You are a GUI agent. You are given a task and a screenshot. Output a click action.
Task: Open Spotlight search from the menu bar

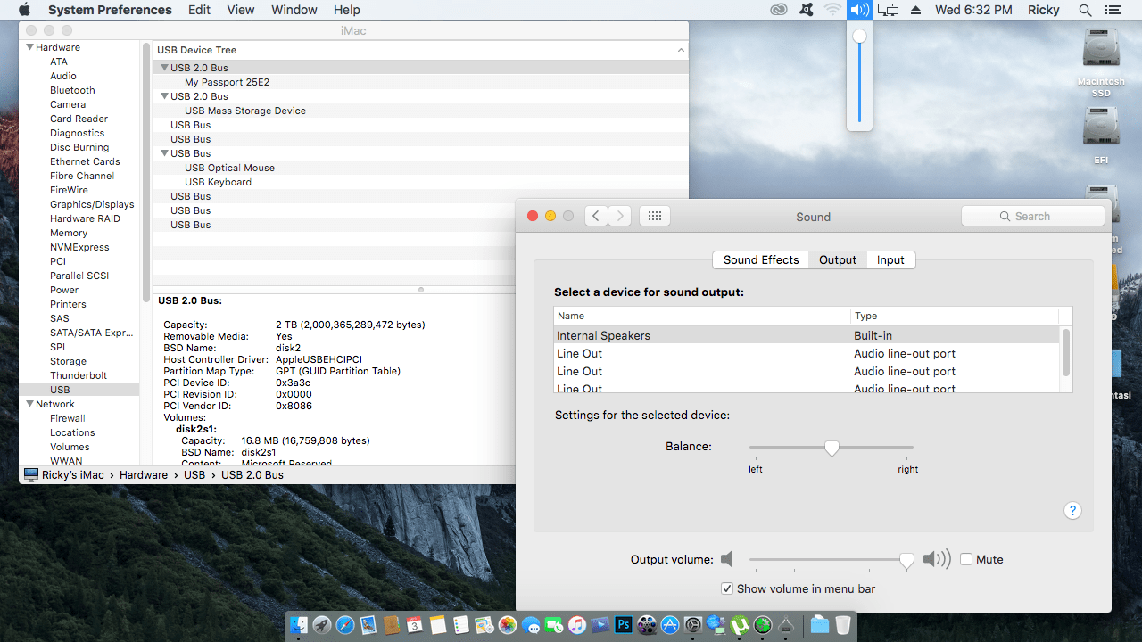pyautogui.click(x=1085, y=10)
